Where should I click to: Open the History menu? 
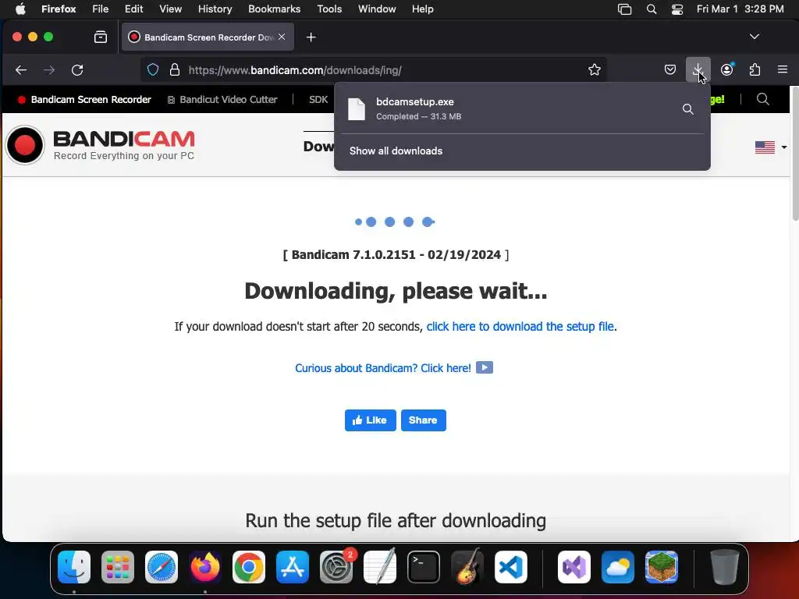215,9
